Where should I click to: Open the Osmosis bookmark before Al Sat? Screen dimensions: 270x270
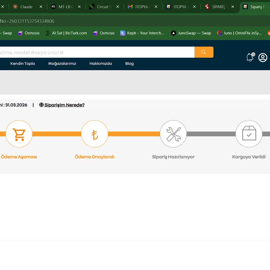click(28, 33)
